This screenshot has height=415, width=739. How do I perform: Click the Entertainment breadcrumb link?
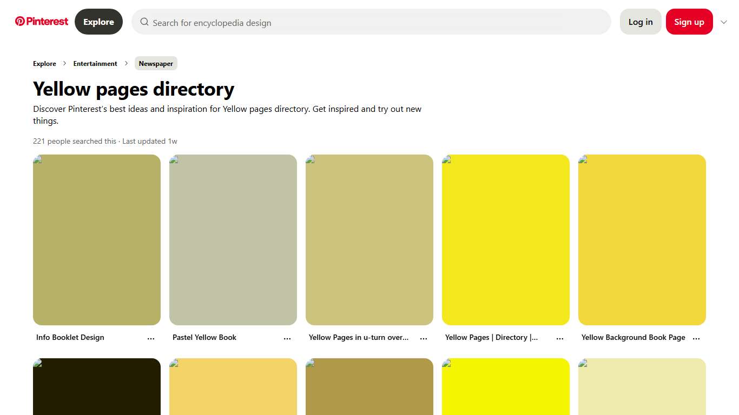[95, 63]
